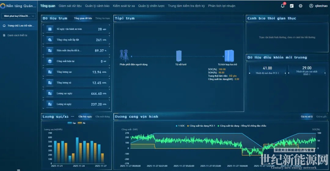Open Danh sách thiết bị in sidebar
This screenshot has width=330, height=171.
17,35
